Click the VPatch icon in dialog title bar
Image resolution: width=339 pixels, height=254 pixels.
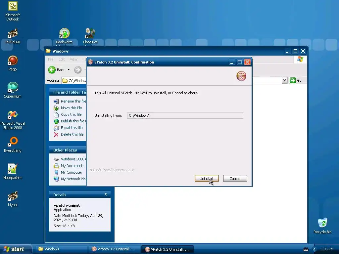(90, 62)
